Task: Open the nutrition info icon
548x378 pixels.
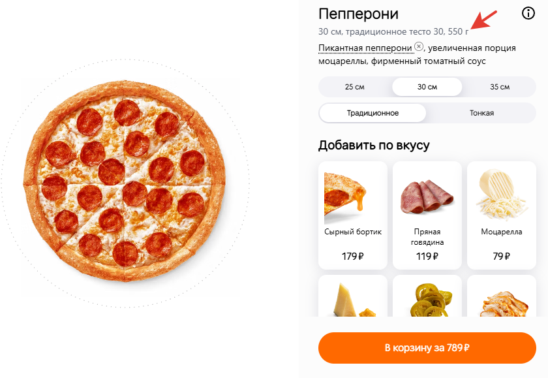Action: tap(528, 13)
